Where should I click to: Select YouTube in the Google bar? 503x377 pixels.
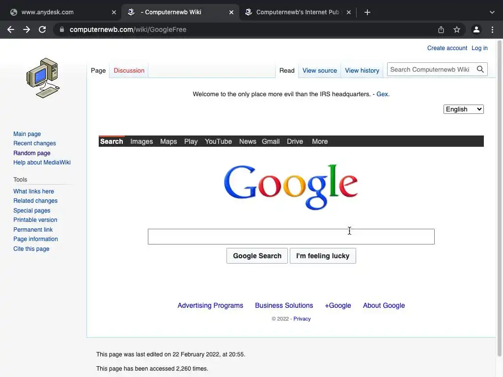[x=218, y=141]
